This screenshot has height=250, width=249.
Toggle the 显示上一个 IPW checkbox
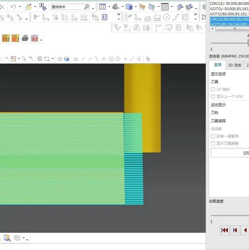[x=213, y=97]
